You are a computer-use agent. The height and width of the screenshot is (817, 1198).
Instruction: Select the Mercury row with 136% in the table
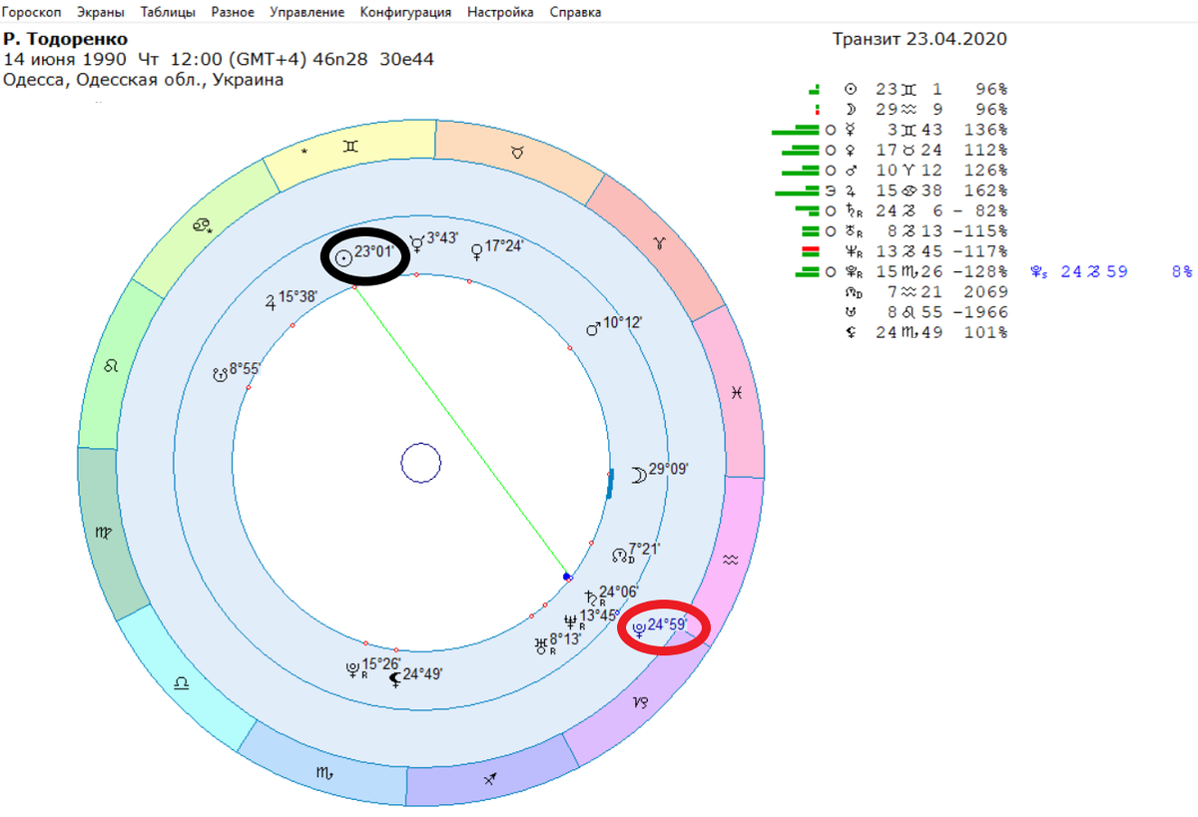[x=890, y=130]
